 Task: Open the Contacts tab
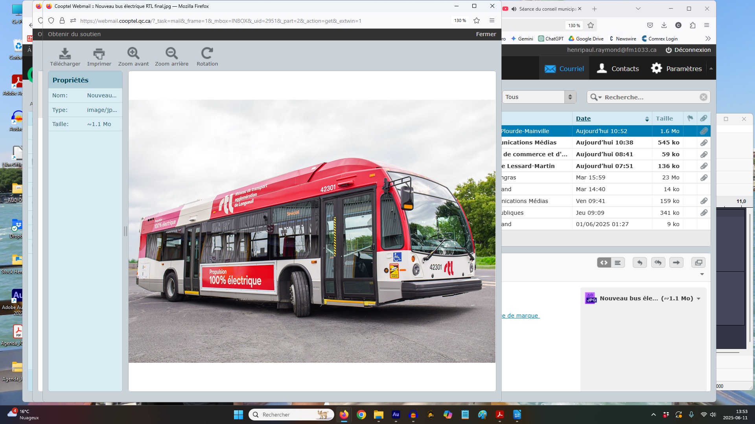pos(618,69)
